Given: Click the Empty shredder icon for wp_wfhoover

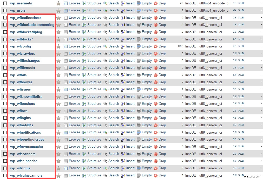Looking at the screenshot, I should click(x=139, y=82).
